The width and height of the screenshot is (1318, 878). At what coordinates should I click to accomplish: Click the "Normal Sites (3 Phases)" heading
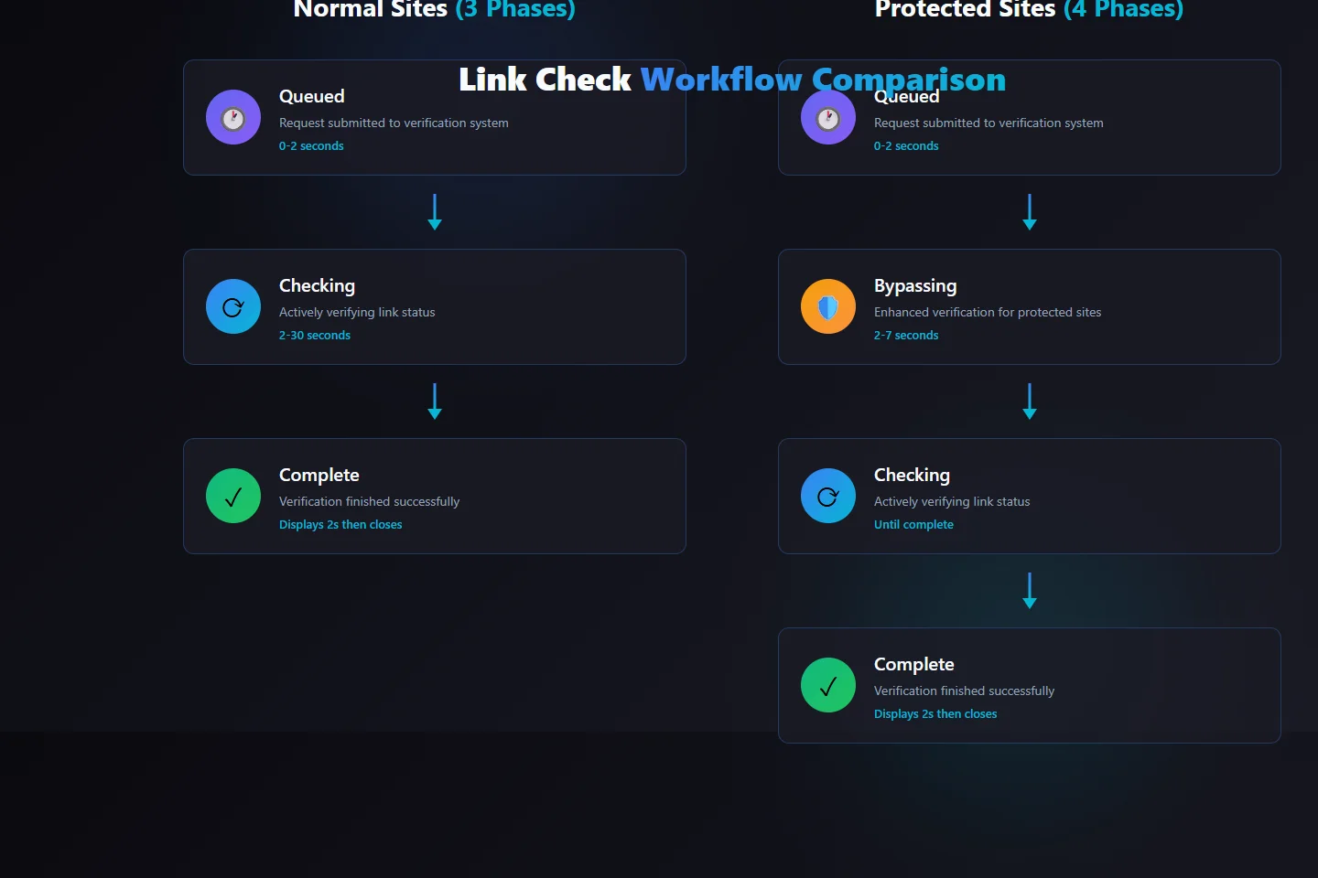pyautogui.click(x=434, y=10)
